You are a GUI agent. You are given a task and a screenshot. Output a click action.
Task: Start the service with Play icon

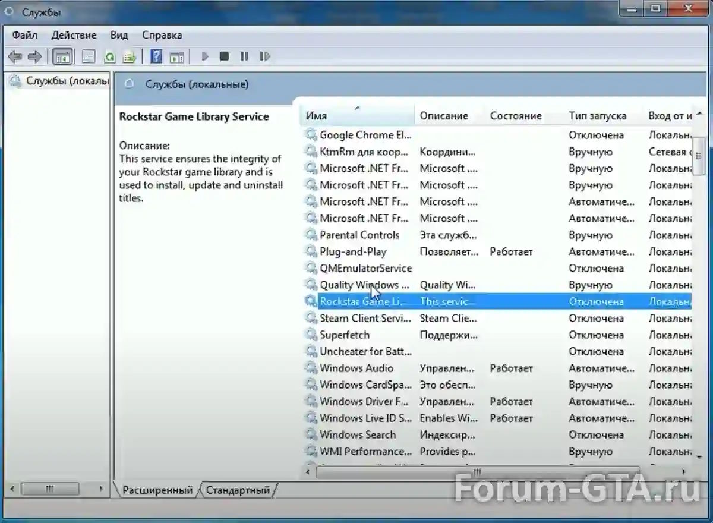(205, 56)
